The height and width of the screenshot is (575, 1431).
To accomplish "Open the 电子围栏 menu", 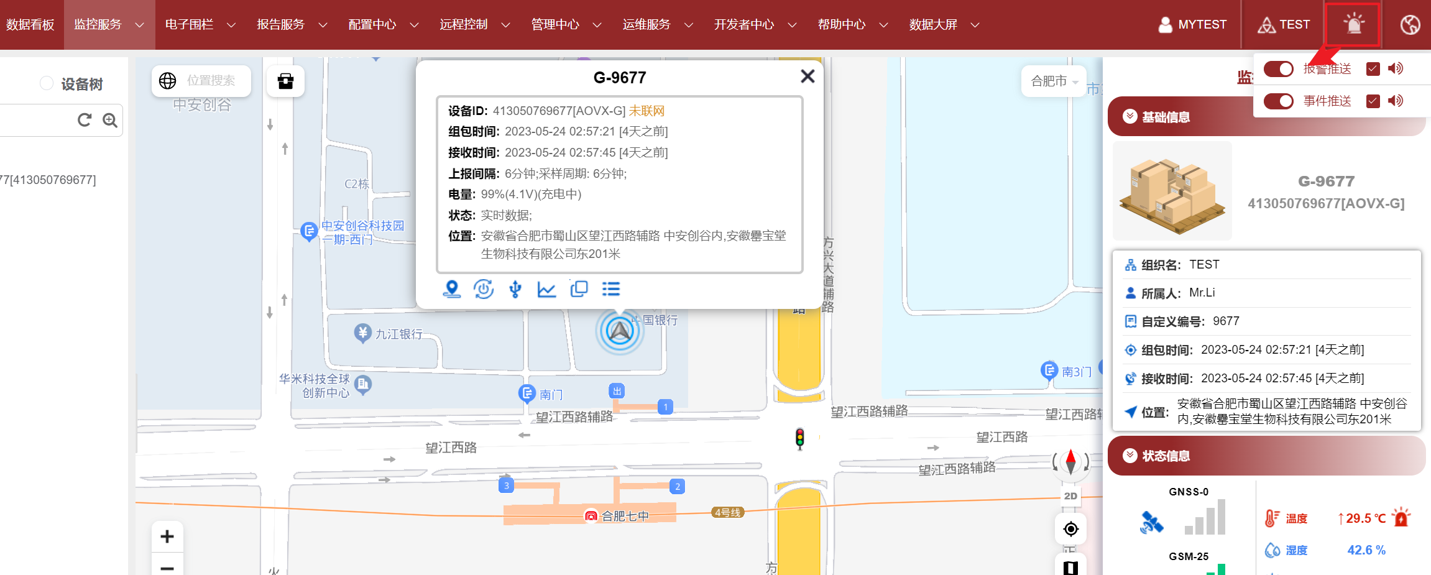I will (x=200, y=25).
